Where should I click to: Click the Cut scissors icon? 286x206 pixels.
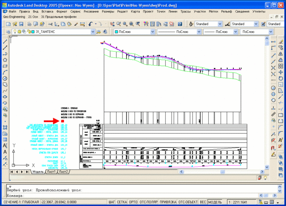coord(50,24)
